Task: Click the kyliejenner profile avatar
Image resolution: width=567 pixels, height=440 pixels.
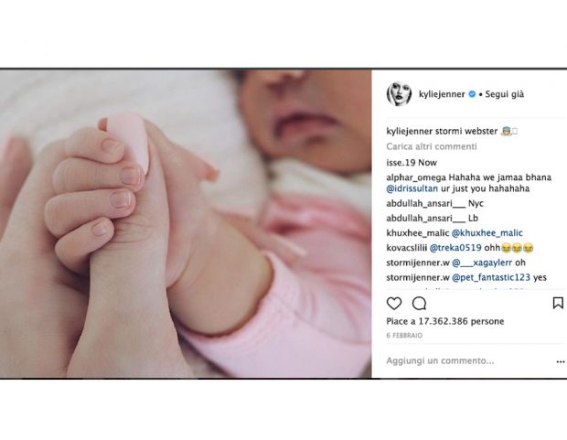Action: [399, 94]
